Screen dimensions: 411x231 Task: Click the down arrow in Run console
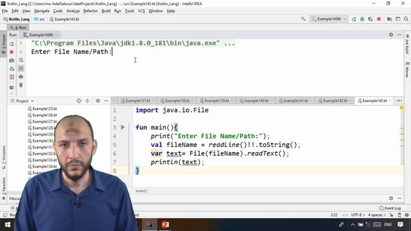(x=21, y=52)
